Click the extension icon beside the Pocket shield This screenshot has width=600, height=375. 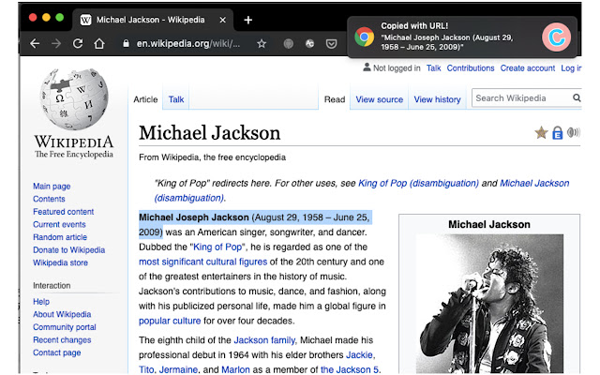(310, 44)
